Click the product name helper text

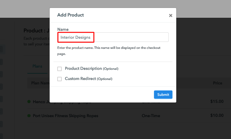(109, 51)
